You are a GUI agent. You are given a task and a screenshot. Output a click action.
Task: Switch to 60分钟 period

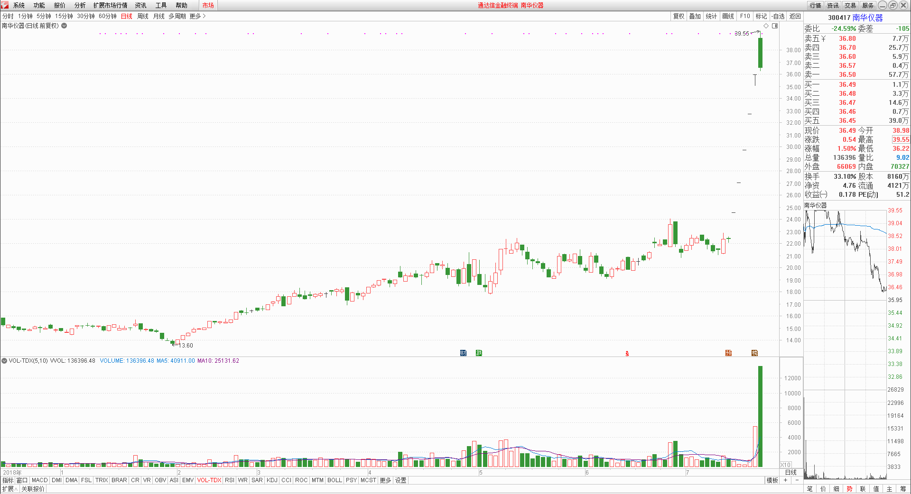click(108, 16)
